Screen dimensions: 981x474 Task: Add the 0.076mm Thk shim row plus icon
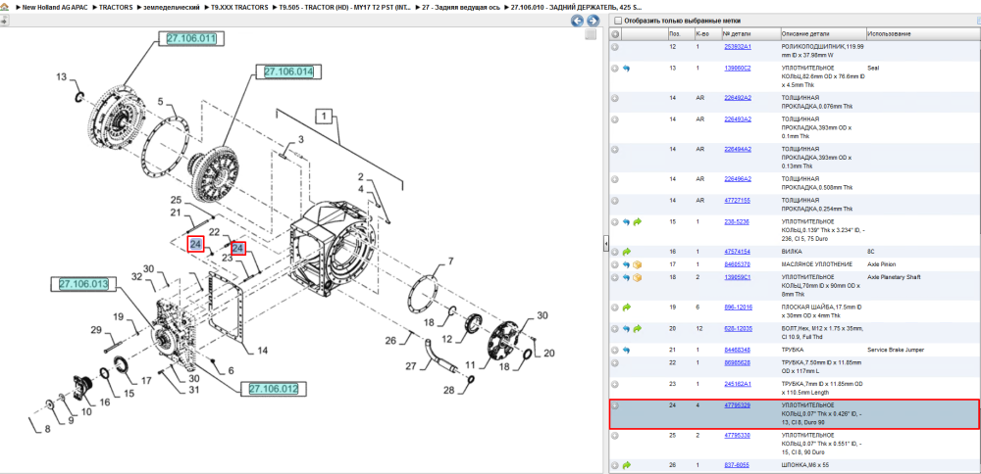coord(616,98)
